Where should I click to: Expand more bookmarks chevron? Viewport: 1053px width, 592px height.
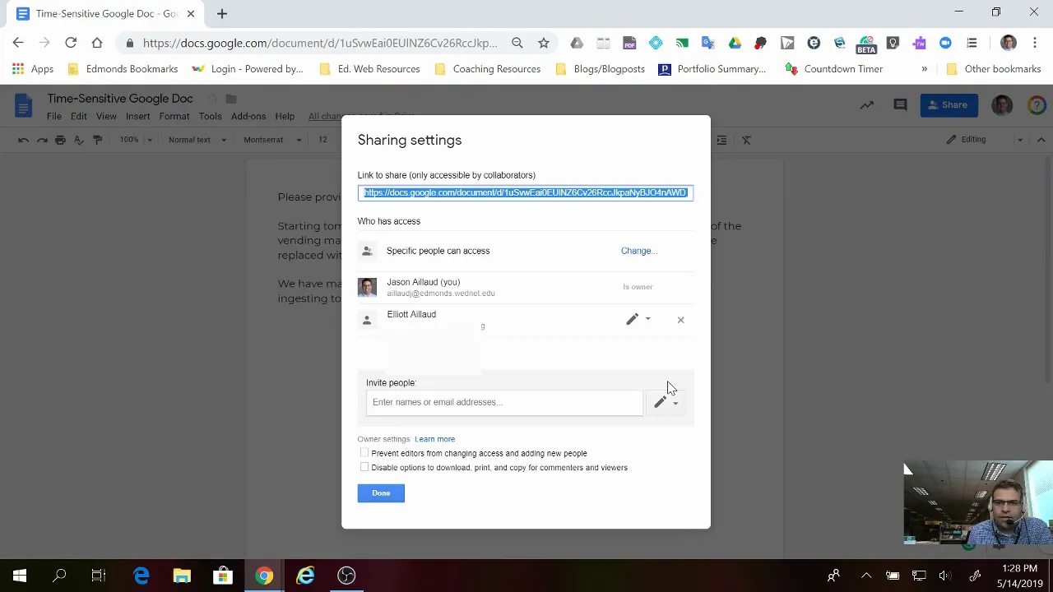925,69
